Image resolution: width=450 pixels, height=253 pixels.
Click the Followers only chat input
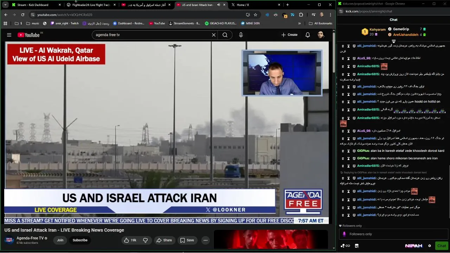(393, 234)
